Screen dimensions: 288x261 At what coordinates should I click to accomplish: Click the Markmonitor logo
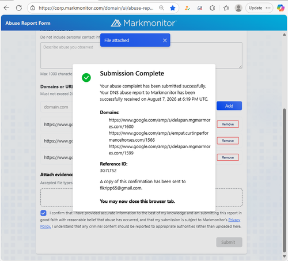[144, 23]
